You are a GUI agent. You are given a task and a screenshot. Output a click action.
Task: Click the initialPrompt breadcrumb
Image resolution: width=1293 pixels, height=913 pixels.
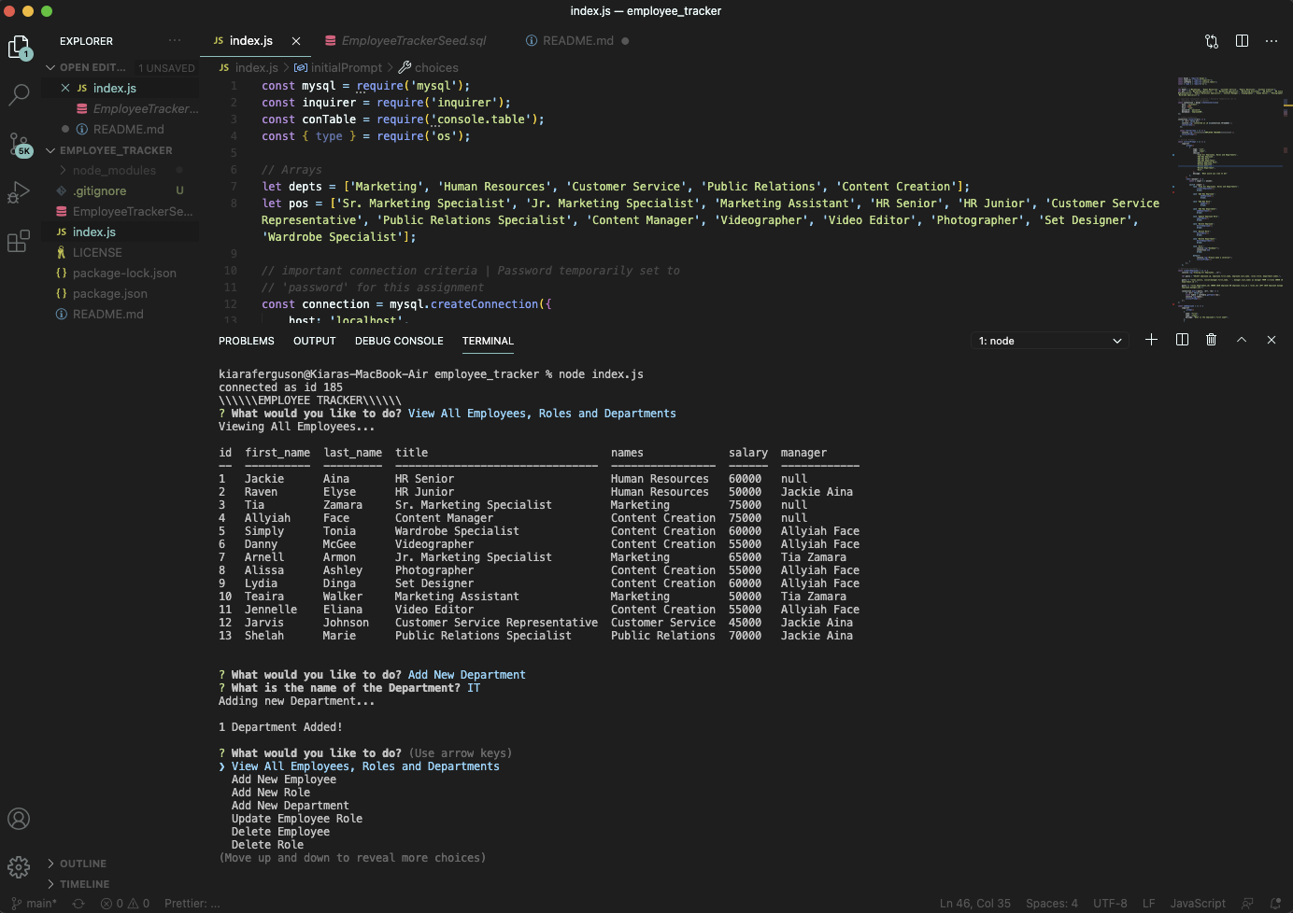coord(338,68)
